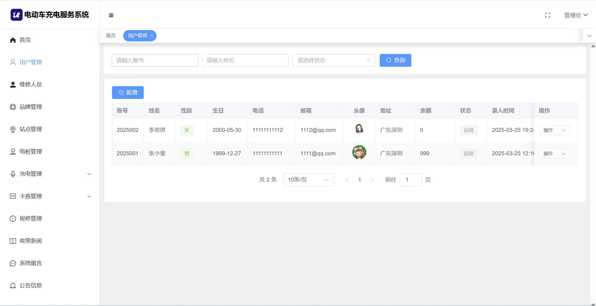Open 公告信息 bell menu item

coord(31,286)
